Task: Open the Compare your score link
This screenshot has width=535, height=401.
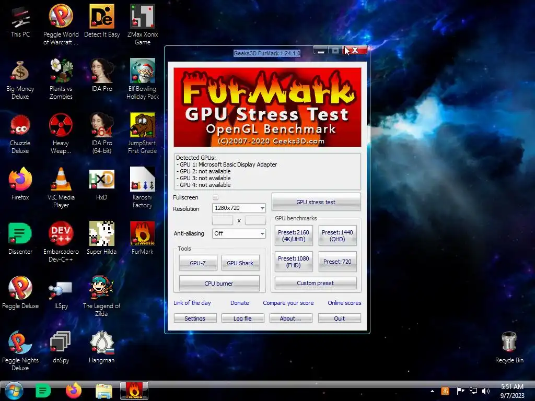Action: coord(288,303)
